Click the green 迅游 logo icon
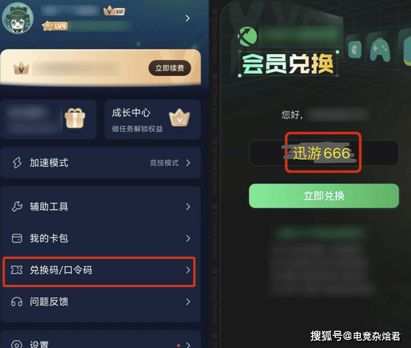Viewport: 411px width, 348px height. coord(247,37)
